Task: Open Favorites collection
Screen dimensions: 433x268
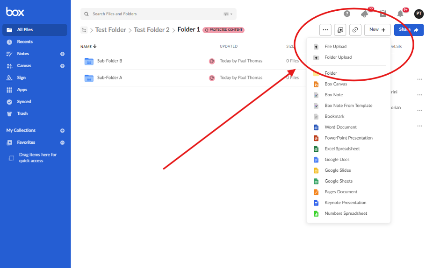Action: coord(26,142)
